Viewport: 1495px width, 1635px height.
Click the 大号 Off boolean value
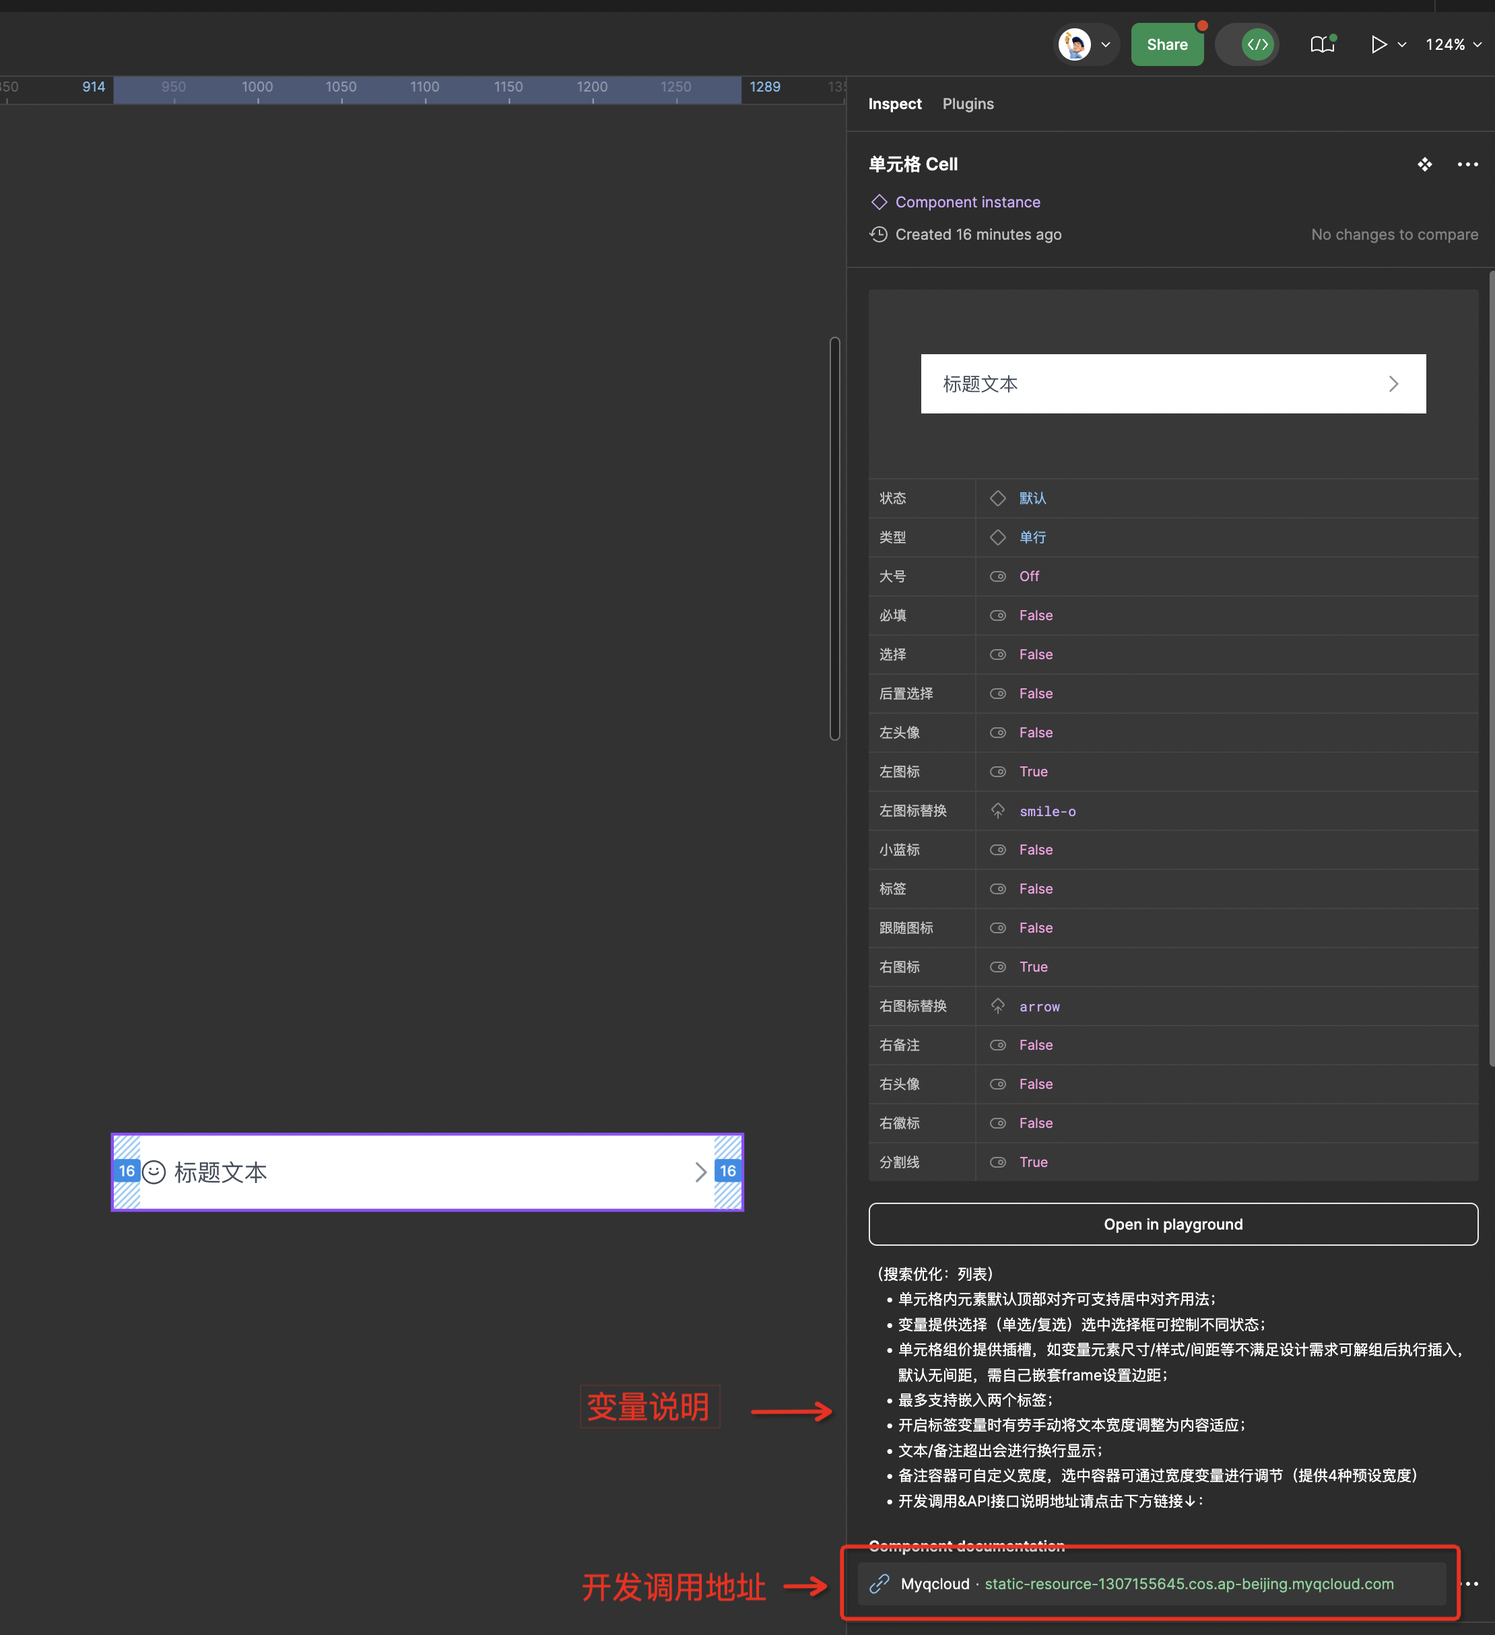click(1028, 576)
